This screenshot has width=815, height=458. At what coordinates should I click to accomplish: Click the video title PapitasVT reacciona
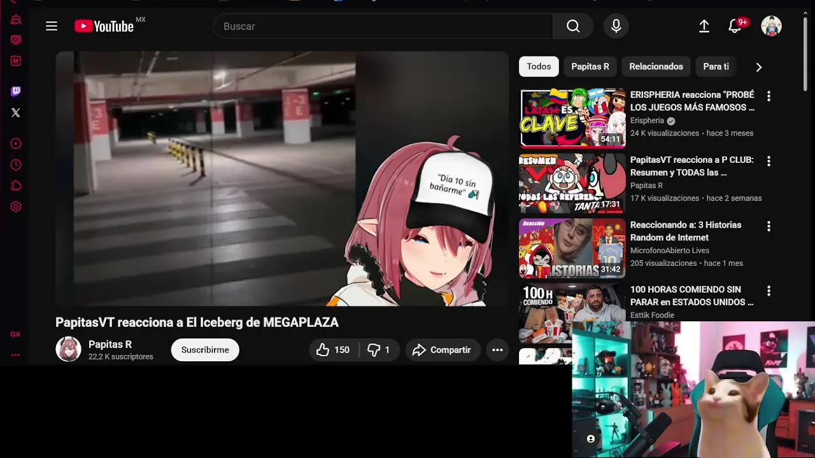point(197,323)
